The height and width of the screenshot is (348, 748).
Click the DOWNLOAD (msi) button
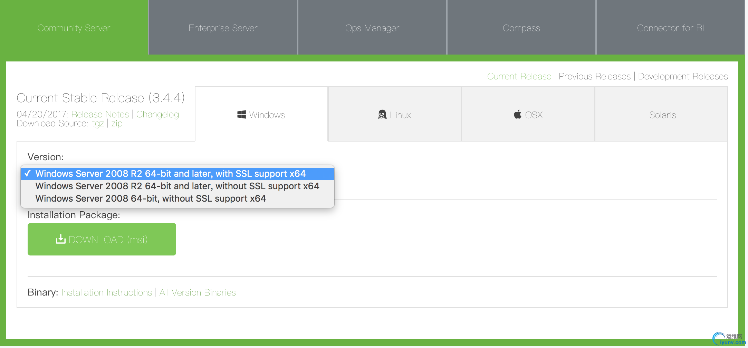[x=102, y=239]
